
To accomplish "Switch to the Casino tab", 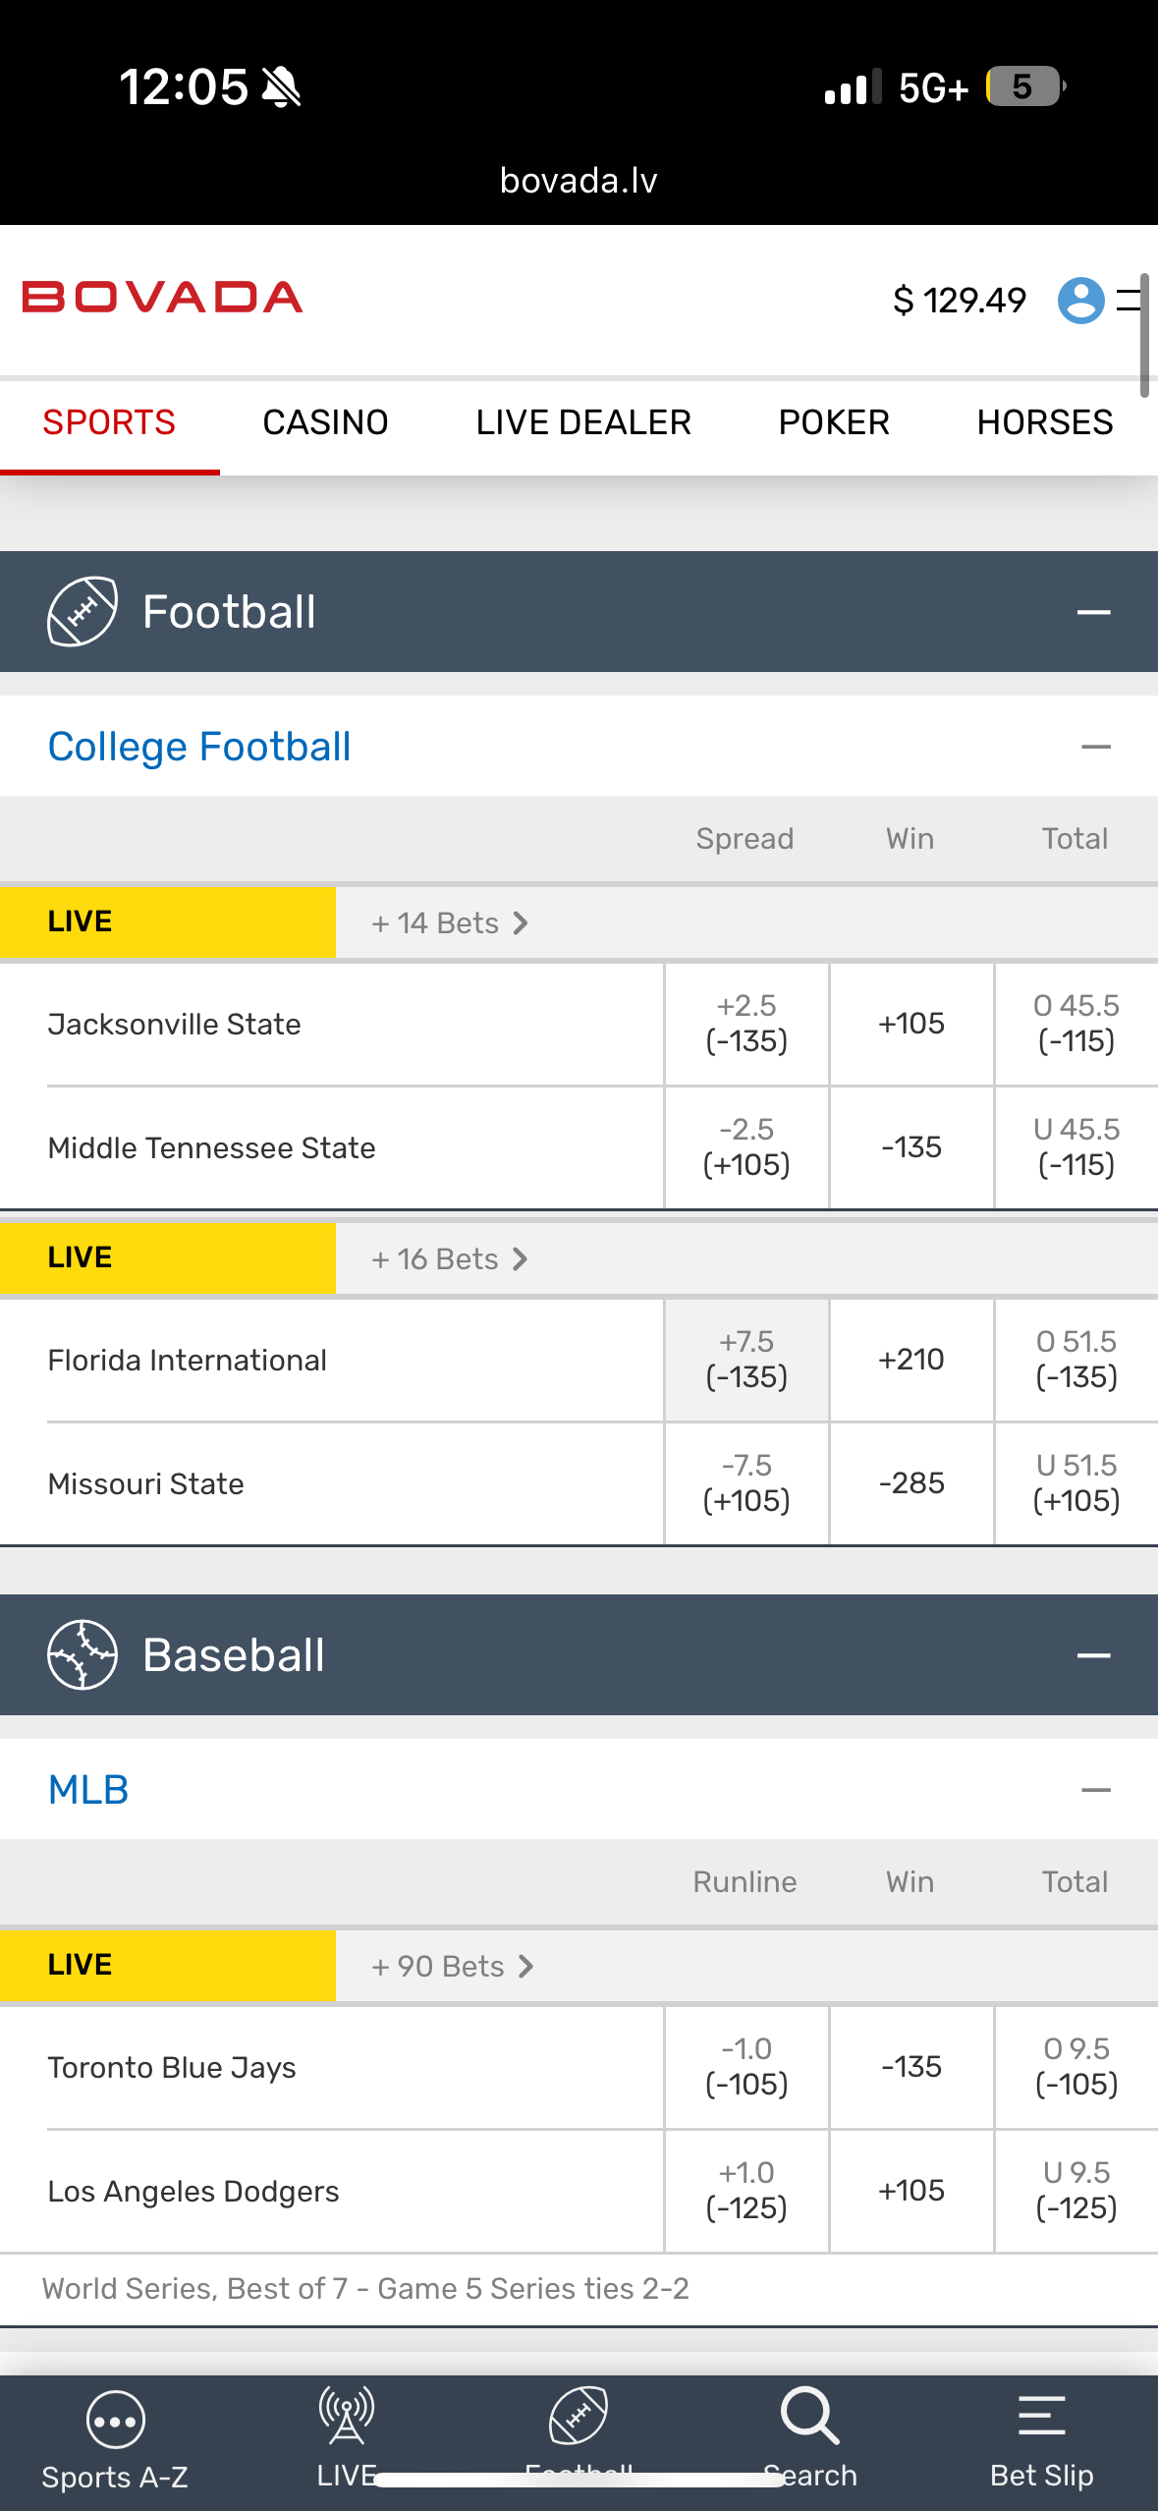I will point(325,423).
